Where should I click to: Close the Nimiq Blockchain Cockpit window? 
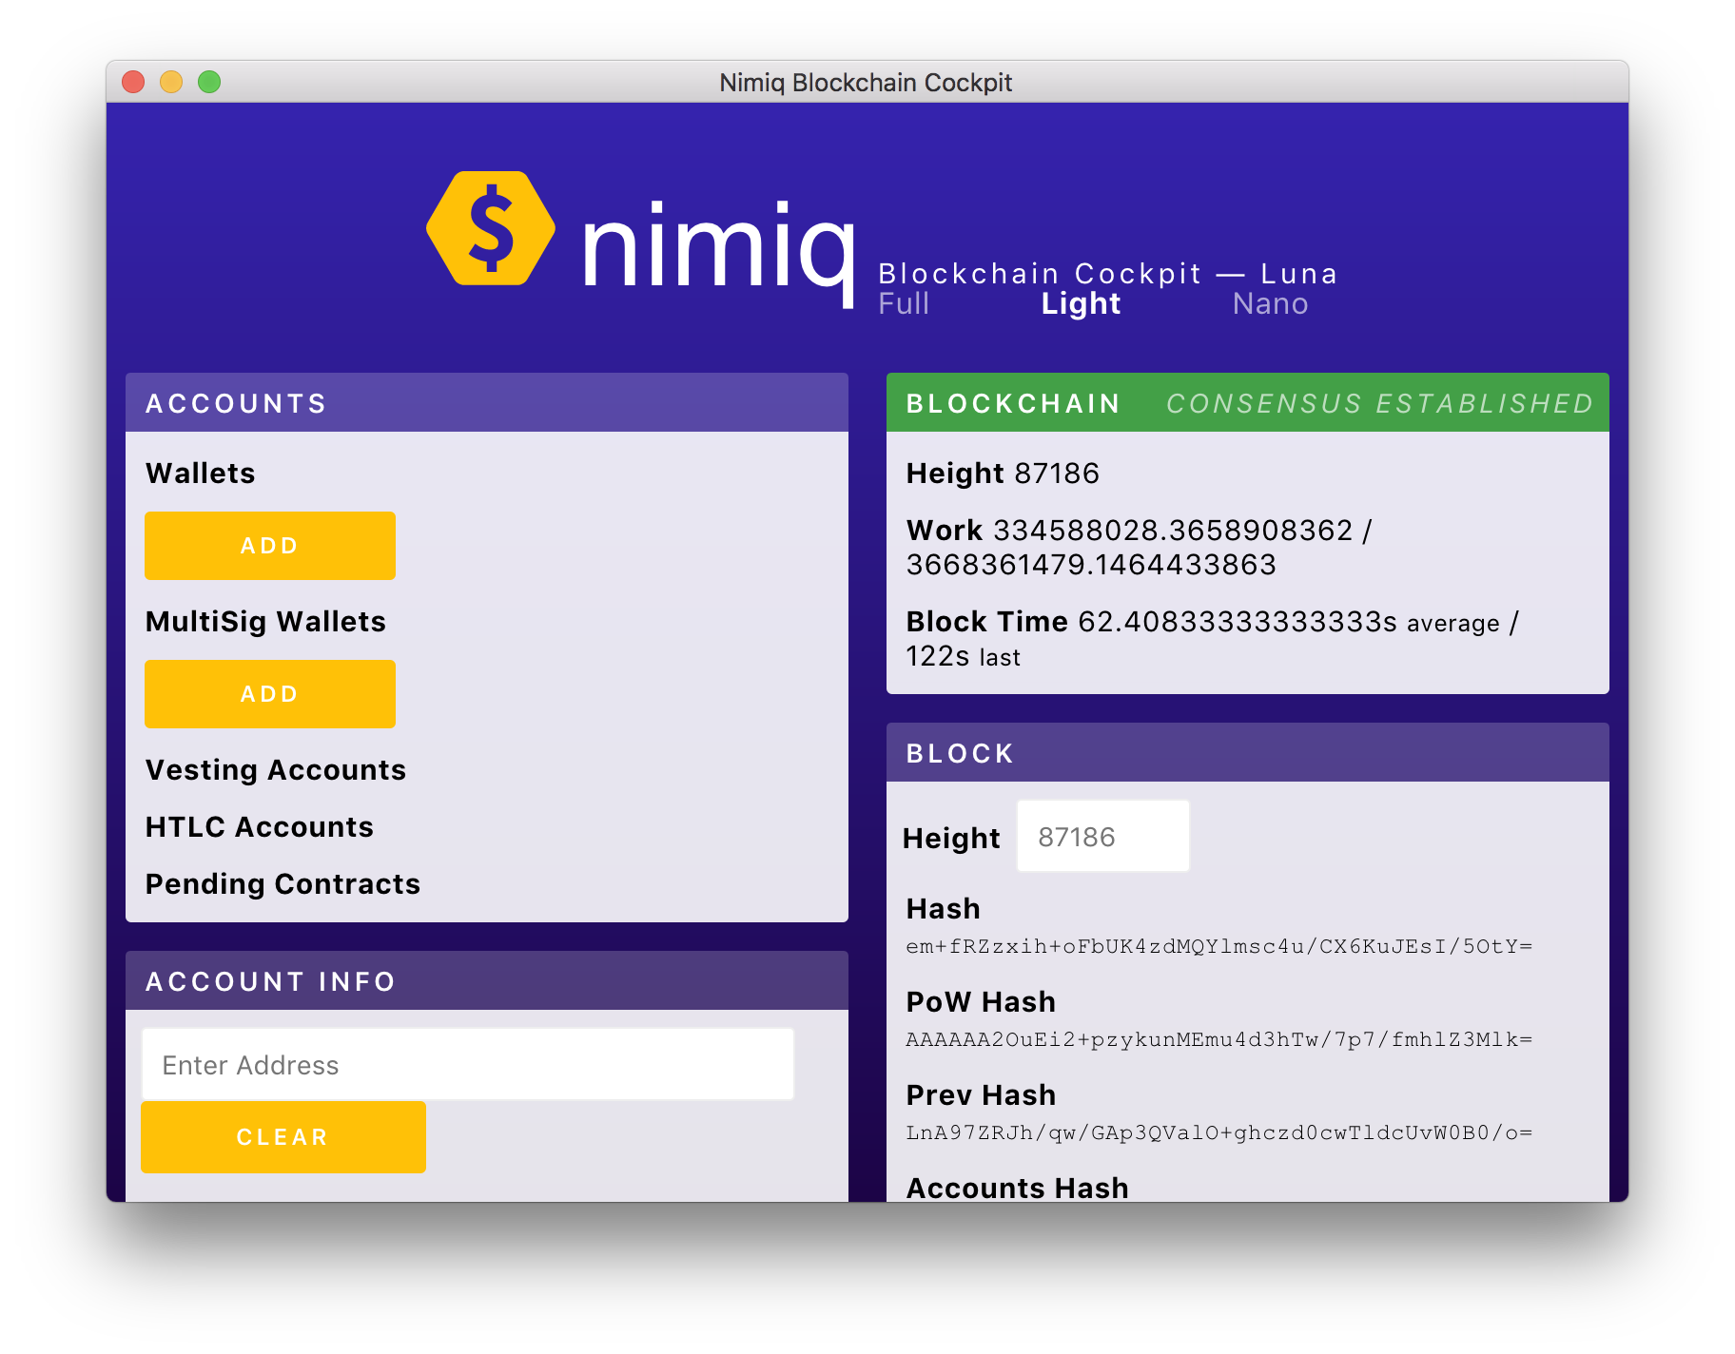[x=133, y=82]
